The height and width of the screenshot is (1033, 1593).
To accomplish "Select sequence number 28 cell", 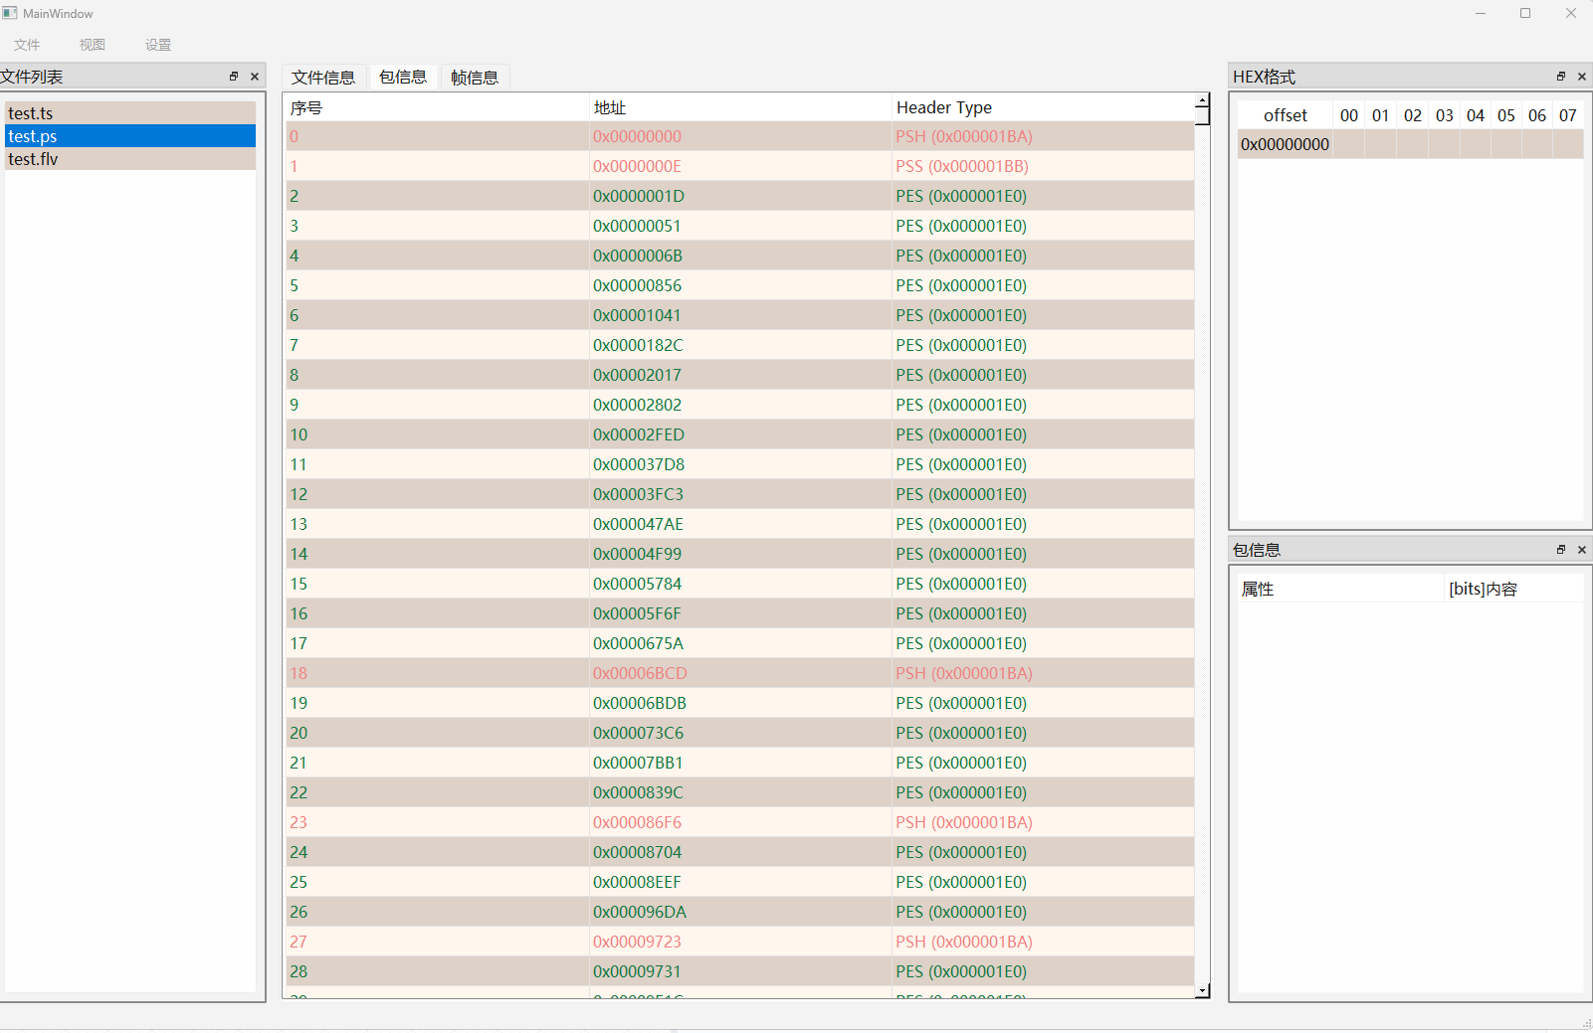I will pyautogui.click(x=438, y=971).
